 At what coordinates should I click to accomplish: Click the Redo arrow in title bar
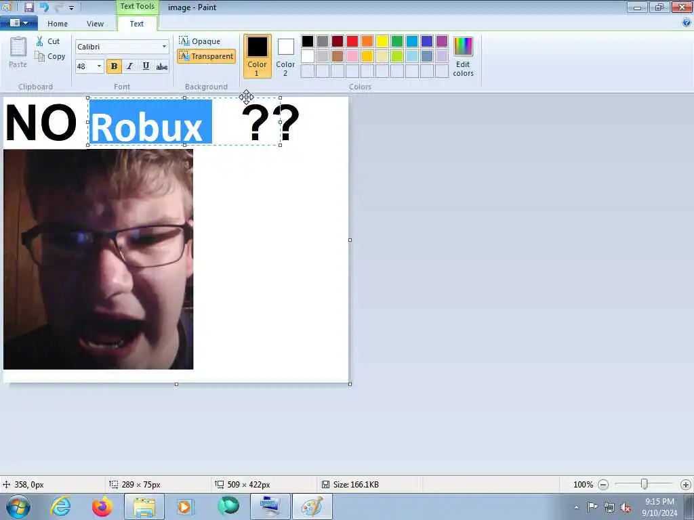click(59, 7)
